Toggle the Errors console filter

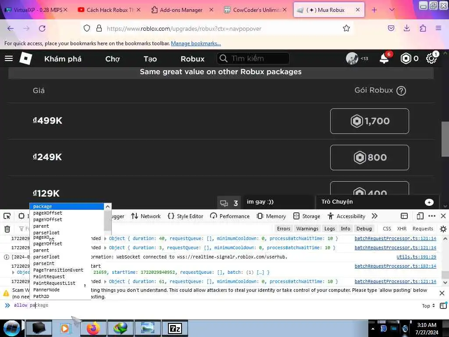[284, 229]
